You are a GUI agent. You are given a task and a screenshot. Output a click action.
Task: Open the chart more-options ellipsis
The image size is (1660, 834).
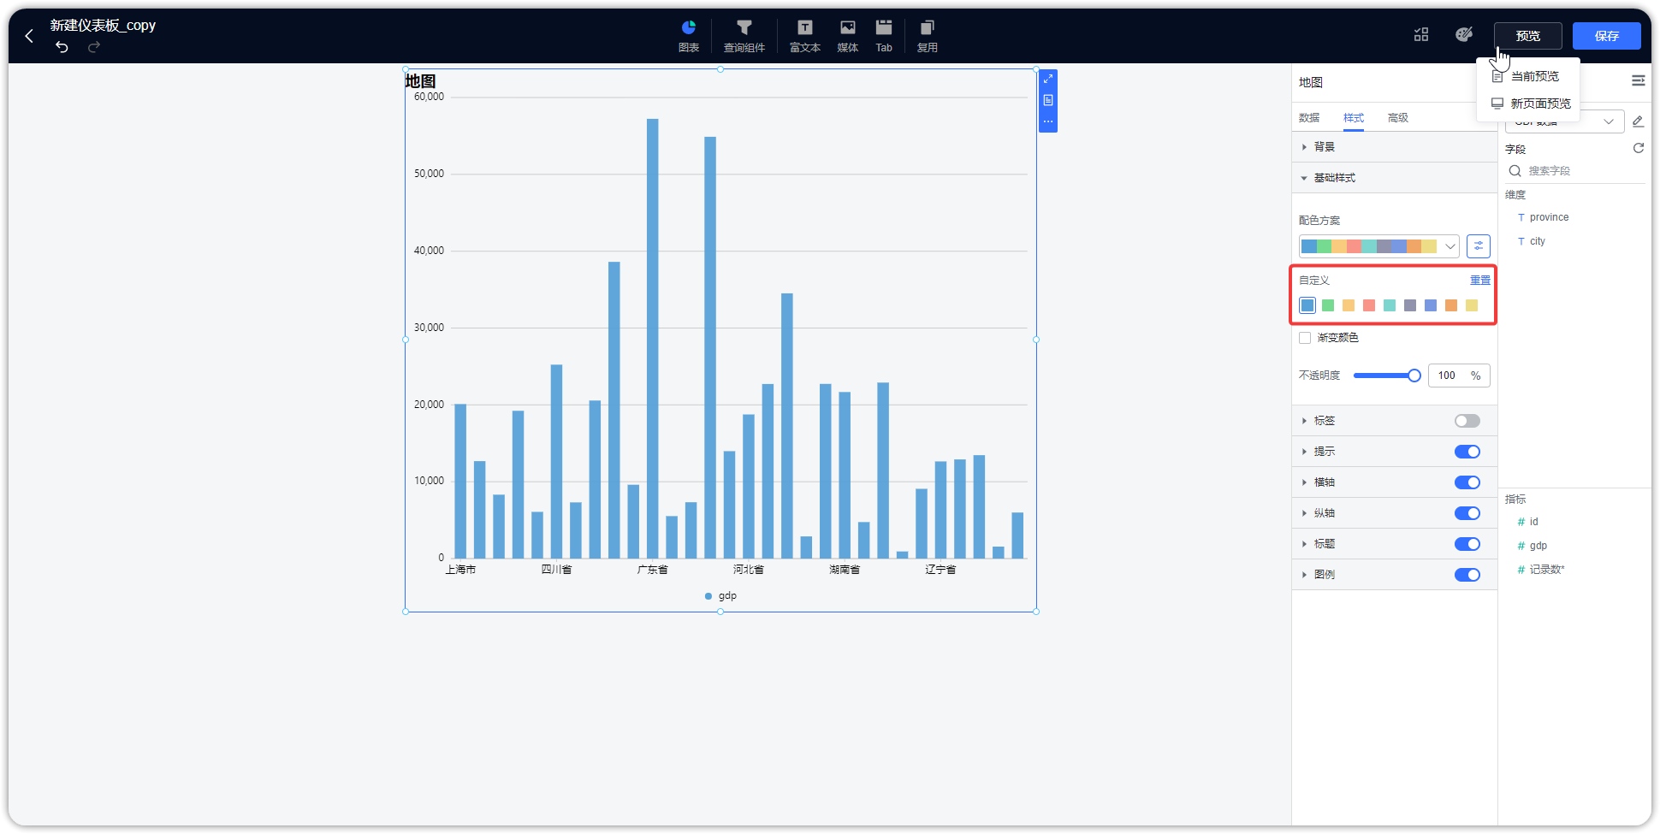1048,121
